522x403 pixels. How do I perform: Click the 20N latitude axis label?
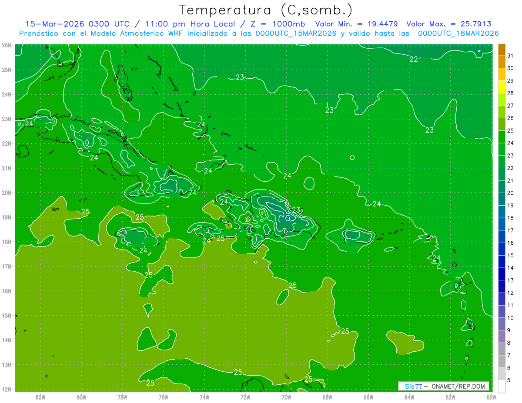point(7,193)
